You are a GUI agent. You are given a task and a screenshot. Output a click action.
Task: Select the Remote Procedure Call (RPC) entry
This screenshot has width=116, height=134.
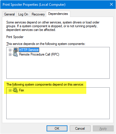click(39, 54)
